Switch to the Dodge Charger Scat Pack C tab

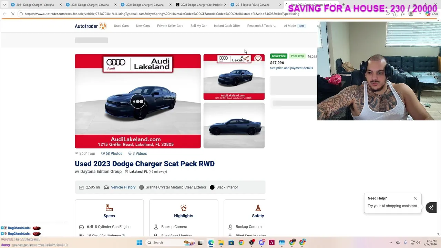point(201,5)
